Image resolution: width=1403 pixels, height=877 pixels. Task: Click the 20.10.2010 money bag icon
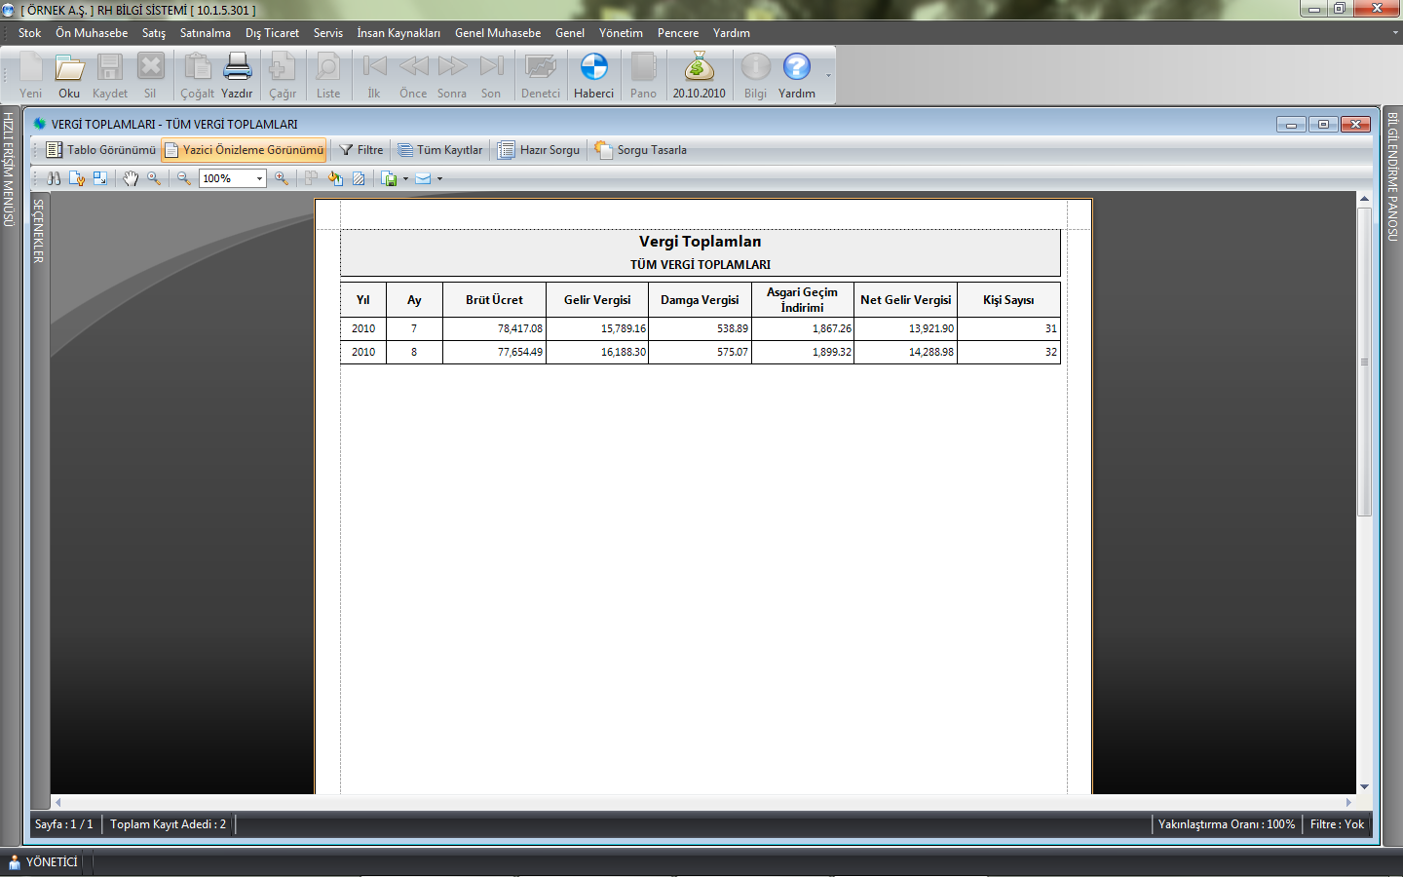click(699, 68)
